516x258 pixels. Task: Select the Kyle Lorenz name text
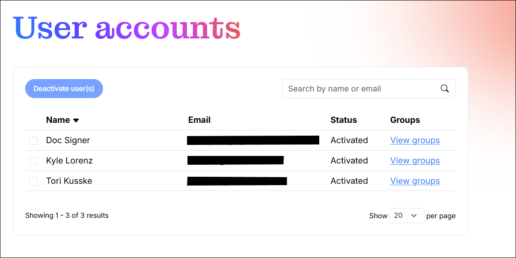69,161
